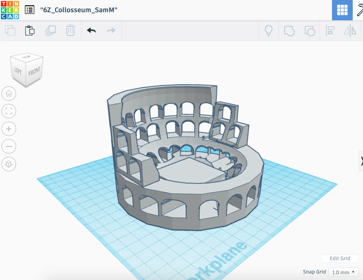Click the FRONT face of view cube
Viewport: 363px width, 280px height.
pos(34,72)
